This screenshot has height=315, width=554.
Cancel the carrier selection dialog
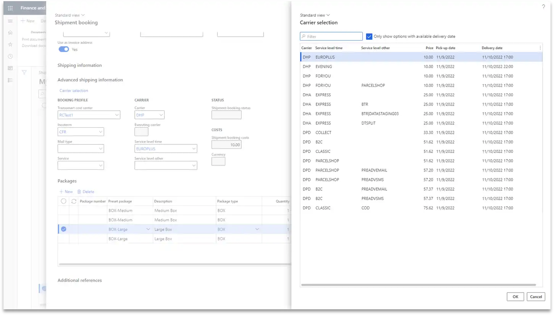click(536, 297)
